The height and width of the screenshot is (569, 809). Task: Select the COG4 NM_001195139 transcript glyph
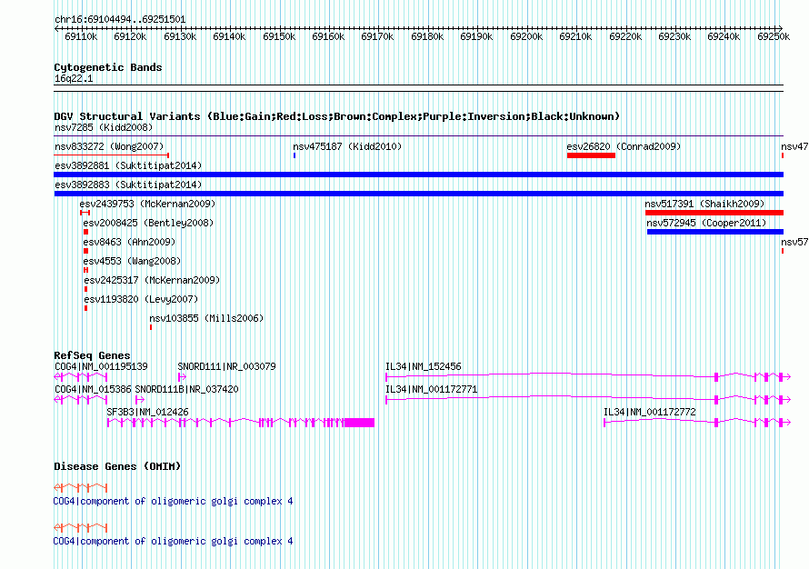click(81, 377)
